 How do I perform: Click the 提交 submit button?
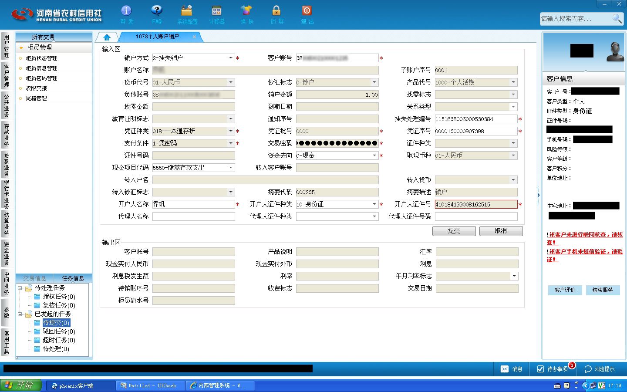click(x=454, y=231)
